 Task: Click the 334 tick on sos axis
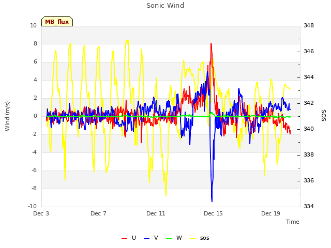309,206
